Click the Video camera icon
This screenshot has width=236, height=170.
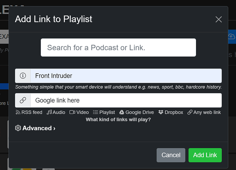72,112
